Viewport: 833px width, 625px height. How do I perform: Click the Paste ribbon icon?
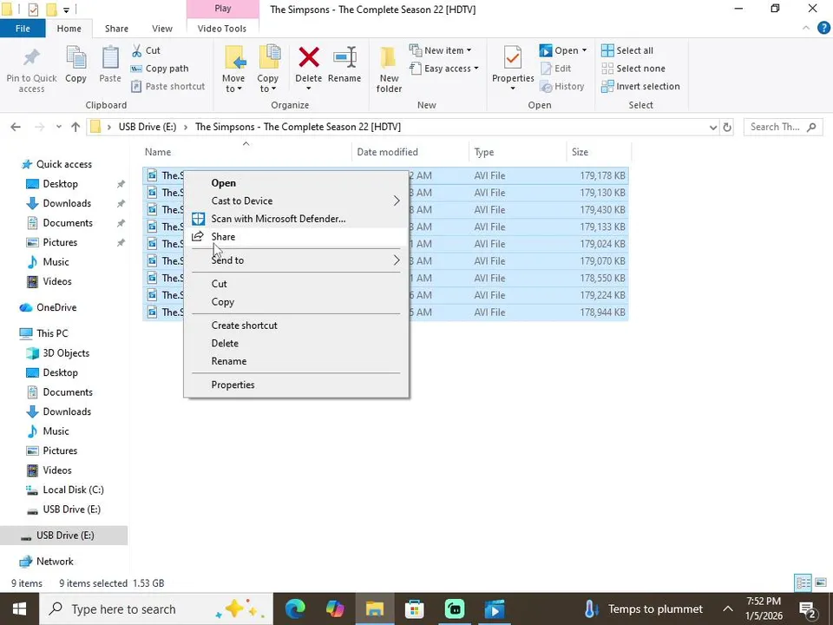coord(110,58)
